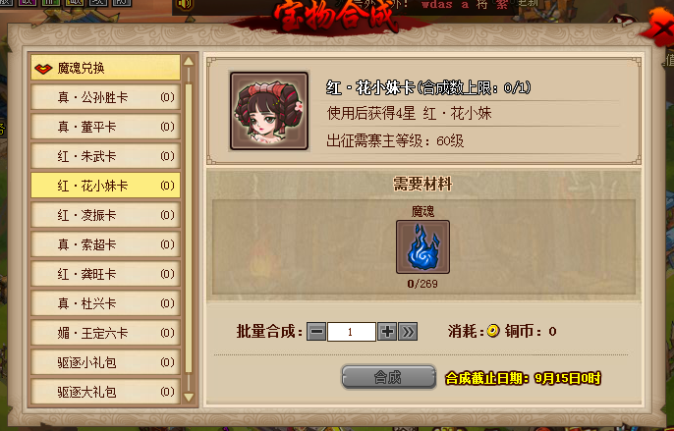Increase batch quantity with plus button
This screenshot has width=674, height=431.
[387, 332]
